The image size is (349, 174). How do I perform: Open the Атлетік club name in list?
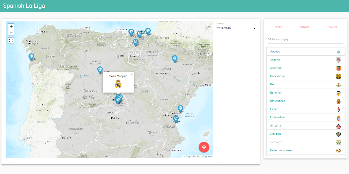275,60
